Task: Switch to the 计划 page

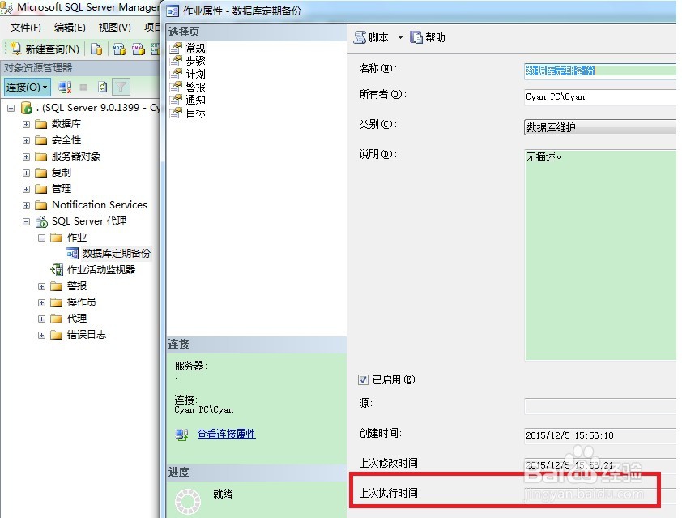Action: [x=194, y=72]
